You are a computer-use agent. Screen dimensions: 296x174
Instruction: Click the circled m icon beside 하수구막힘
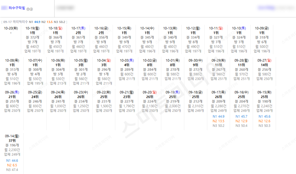pos(28,9)
